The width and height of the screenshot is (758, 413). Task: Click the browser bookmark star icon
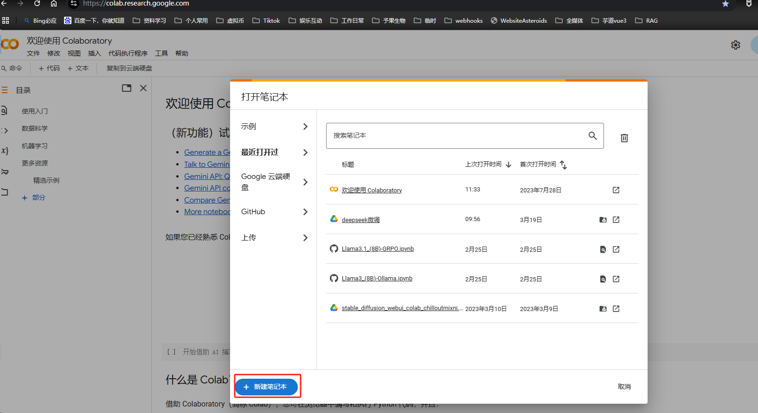pos(726,4)
